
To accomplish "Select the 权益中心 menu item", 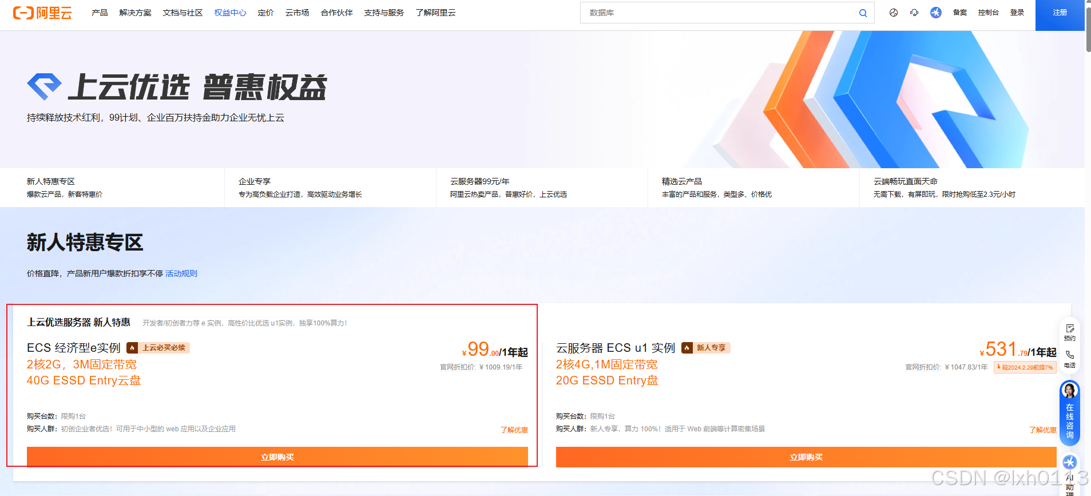I will [230, 13].
